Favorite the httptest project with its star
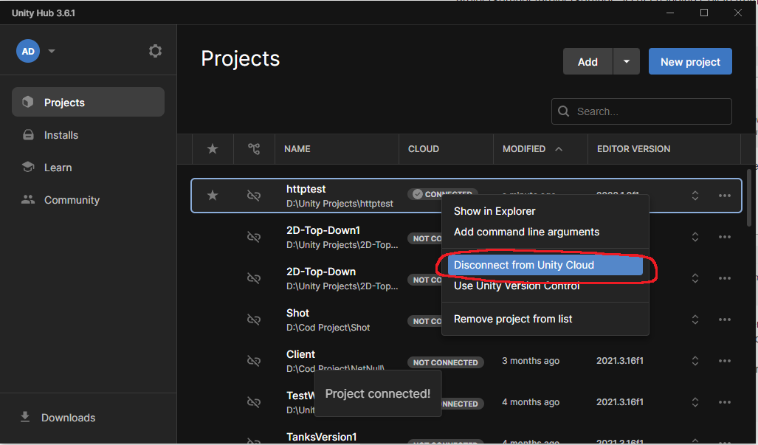This screenshot has height=445, width=758. click(212, 195)
